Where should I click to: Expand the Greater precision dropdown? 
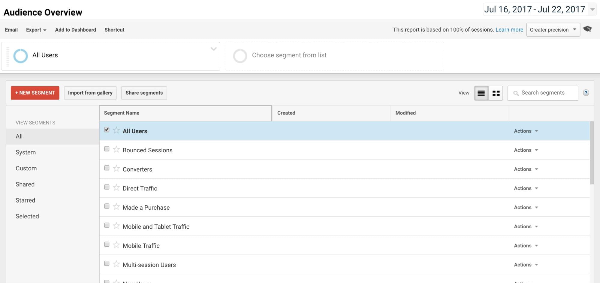pos(553,29)
